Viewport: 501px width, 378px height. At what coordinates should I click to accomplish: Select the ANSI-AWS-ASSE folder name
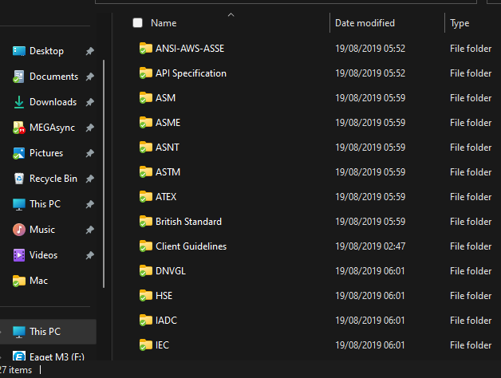pyautogui.click(x=190, y=49)
